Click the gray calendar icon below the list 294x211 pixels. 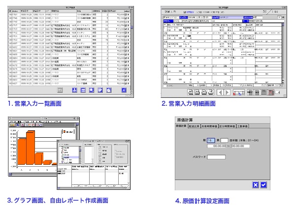click(x=60, y=90)
